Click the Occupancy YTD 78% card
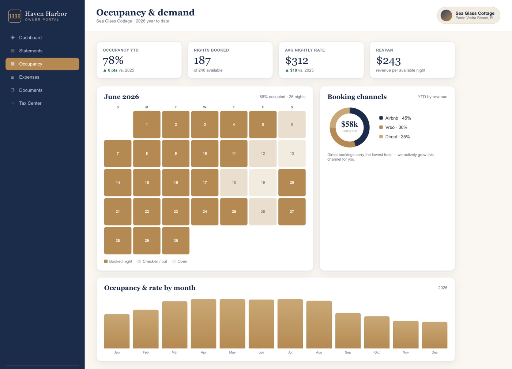 coord(139,60)
